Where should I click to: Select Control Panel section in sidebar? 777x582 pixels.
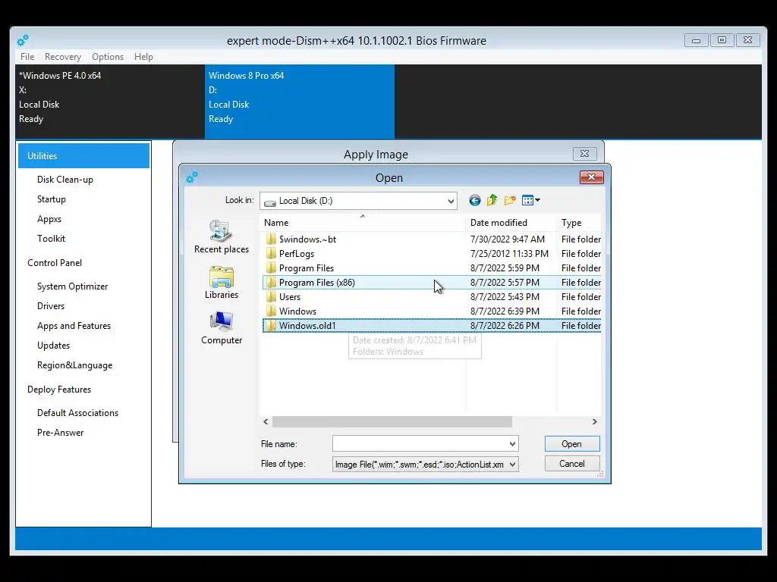point(55,263)
